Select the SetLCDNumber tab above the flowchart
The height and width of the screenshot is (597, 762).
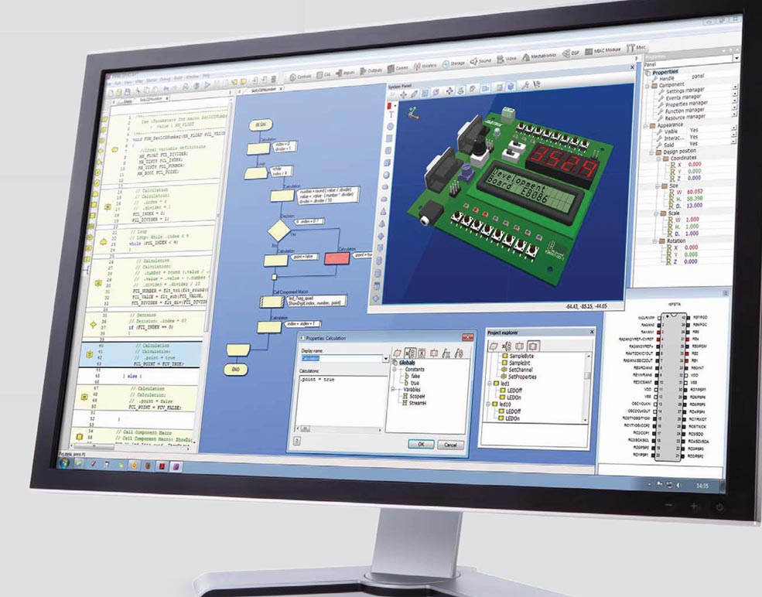263,90
